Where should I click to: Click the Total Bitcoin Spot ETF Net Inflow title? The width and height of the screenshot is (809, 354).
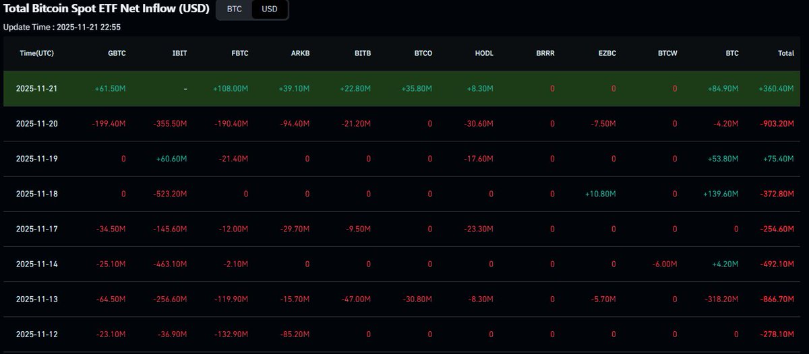(107, 9)
